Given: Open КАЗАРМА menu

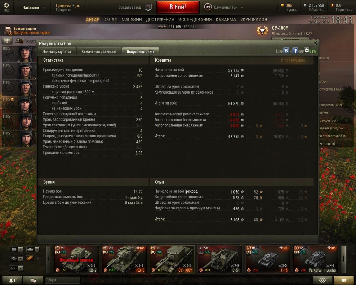Looking at the screenshot, I should coord(226,20).
